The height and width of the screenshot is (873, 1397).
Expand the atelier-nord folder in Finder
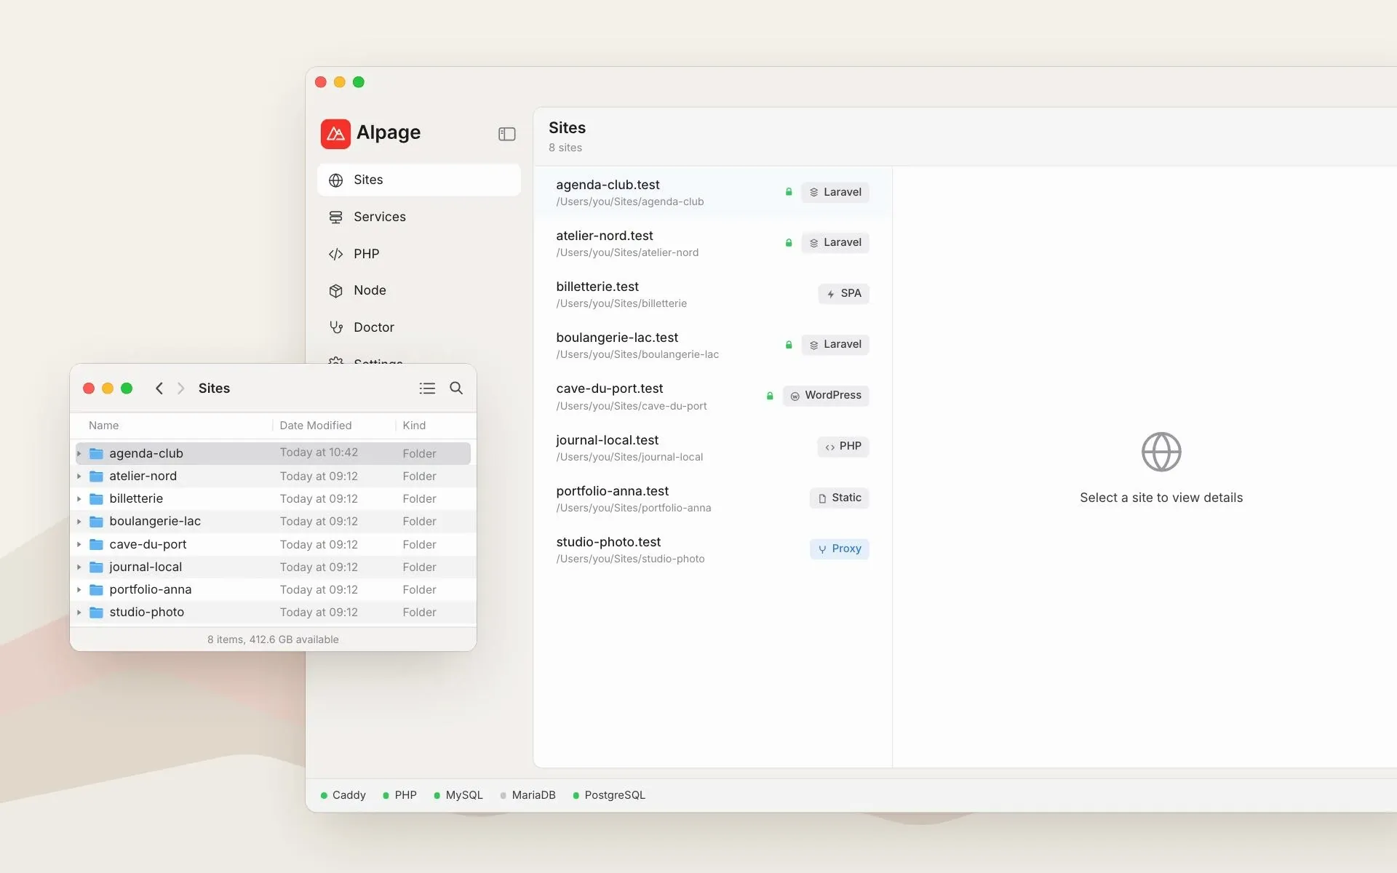coord(79,477)
